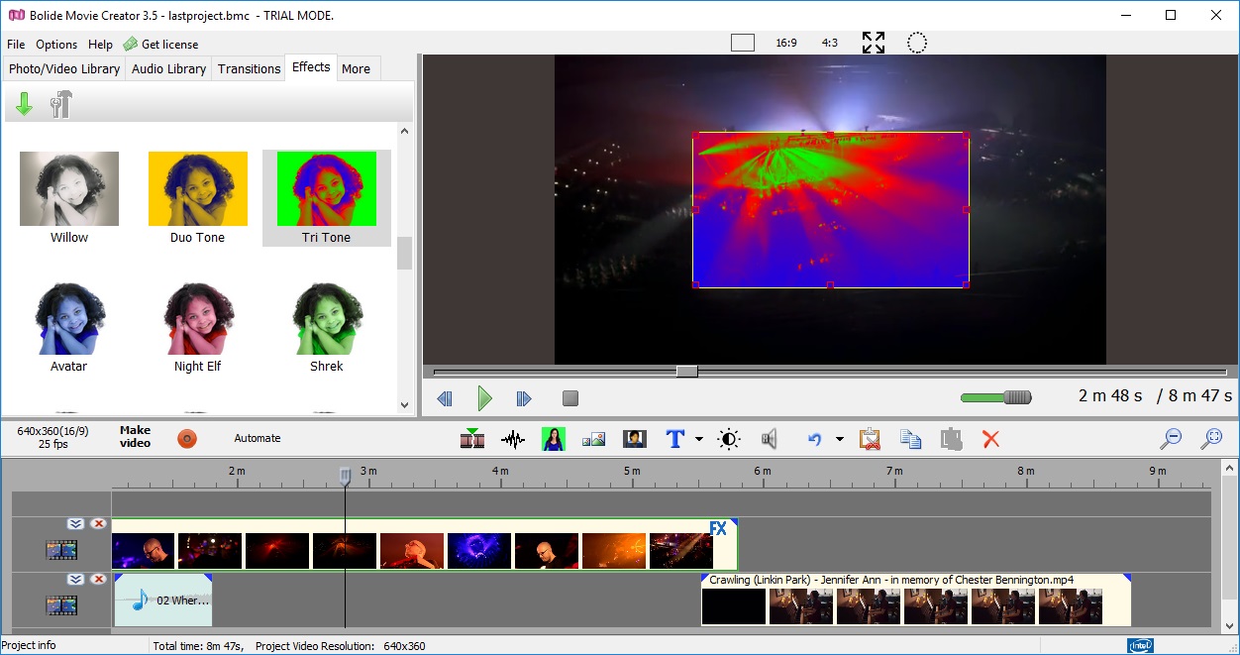This screenshot has height=655, width=1240.
Task: Click the Automate button
Action: click(258, 438)
